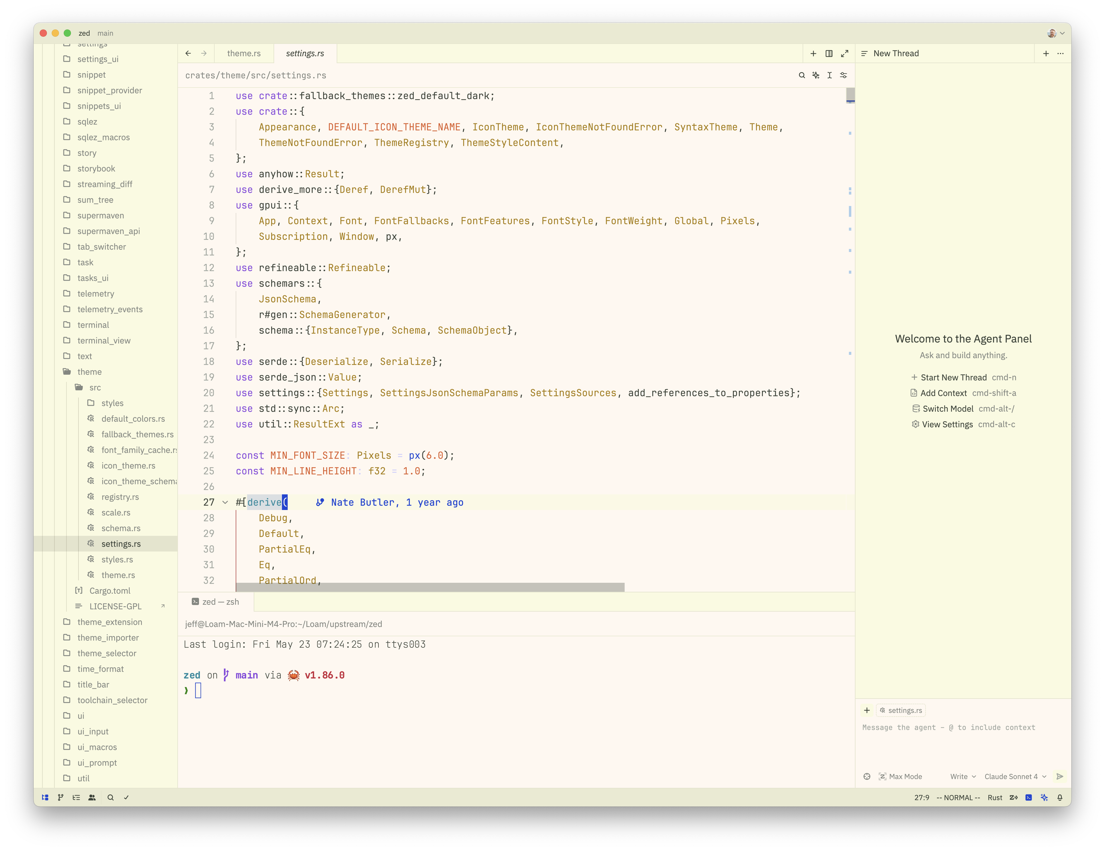Click the edit prediction Zed icon
Image resolution: width=1105 pixels, height=851 pixels.
click(x=1013, y=797)
